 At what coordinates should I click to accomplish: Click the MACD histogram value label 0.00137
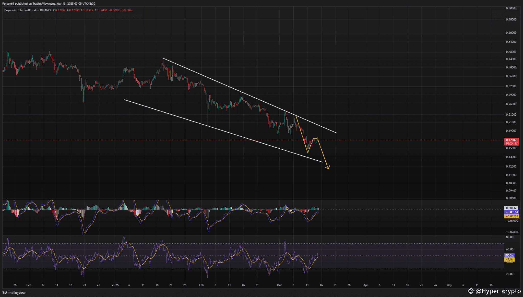pyautogui.click(x=511, y=208)
